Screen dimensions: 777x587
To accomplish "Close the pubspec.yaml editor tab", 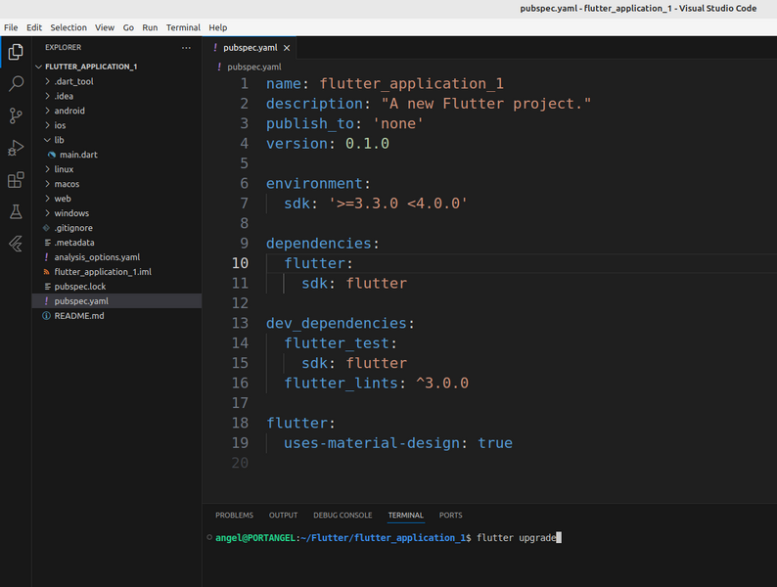I will pos(287,48).
